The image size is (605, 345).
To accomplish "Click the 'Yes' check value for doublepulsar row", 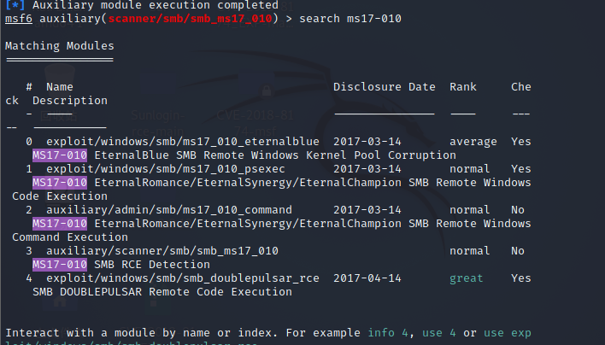I will [x=521, y=278].
